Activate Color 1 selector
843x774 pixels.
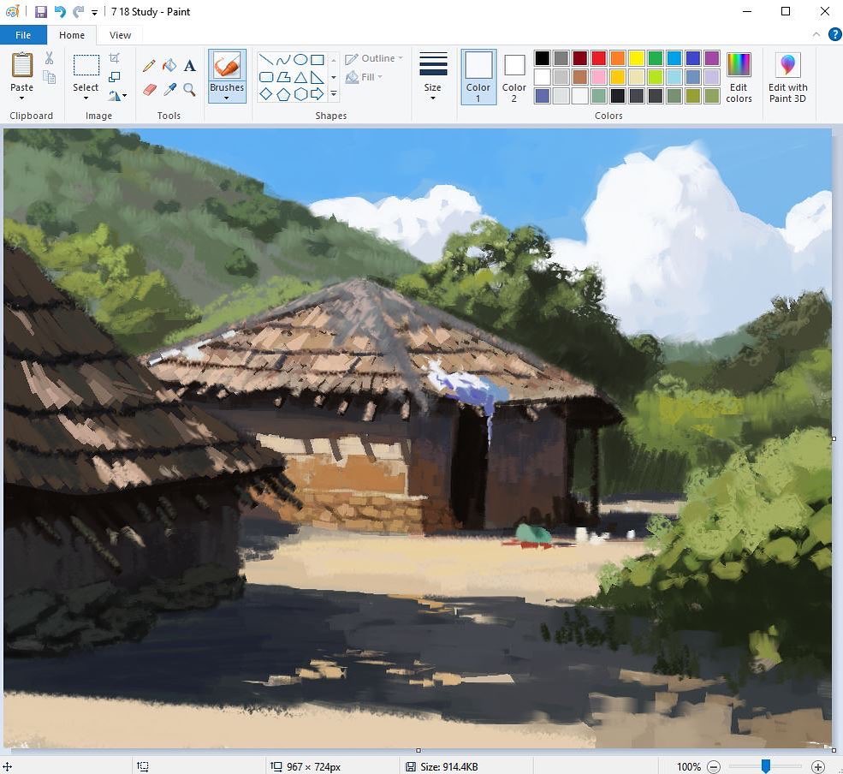click(x=478, y=77)
